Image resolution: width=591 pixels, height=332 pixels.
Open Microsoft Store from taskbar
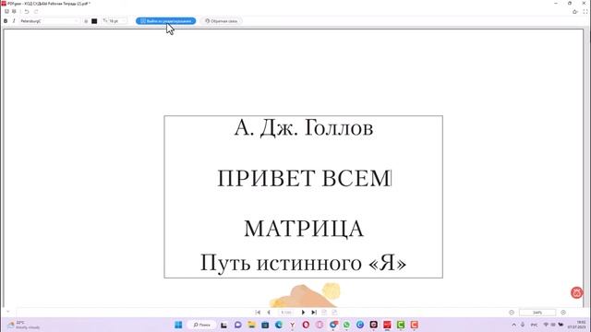click(x=265, y=325)
